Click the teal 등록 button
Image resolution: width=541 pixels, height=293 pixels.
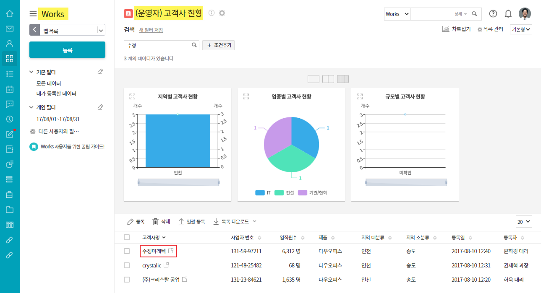point(67,50)
